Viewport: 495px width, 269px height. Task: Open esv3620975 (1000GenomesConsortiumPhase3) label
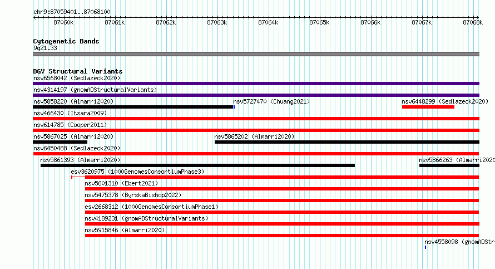[x=137, y=172]
